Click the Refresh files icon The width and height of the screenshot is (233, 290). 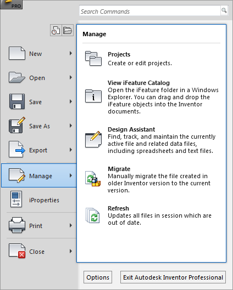point(92,215)
